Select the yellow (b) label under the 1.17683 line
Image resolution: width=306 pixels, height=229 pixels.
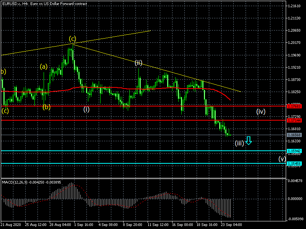[x=46, y=107]
